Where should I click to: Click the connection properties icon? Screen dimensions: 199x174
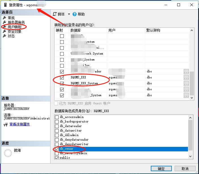[x=6, y=124]
